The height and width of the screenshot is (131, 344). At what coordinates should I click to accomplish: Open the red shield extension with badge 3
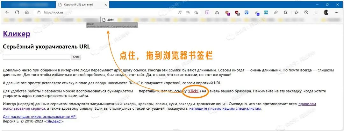pos(237,13)
